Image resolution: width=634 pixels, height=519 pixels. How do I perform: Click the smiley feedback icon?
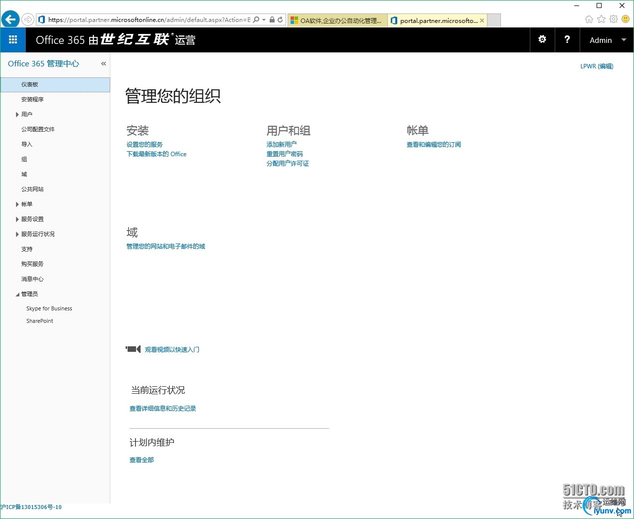point(626,19)
